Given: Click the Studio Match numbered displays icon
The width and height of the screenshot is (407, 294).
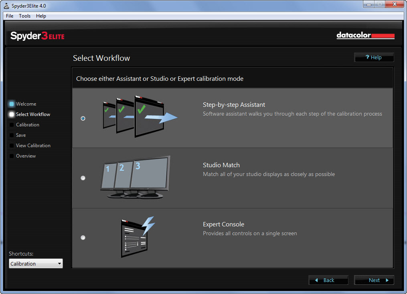Looking at the screenshot, I should [135, 177].
